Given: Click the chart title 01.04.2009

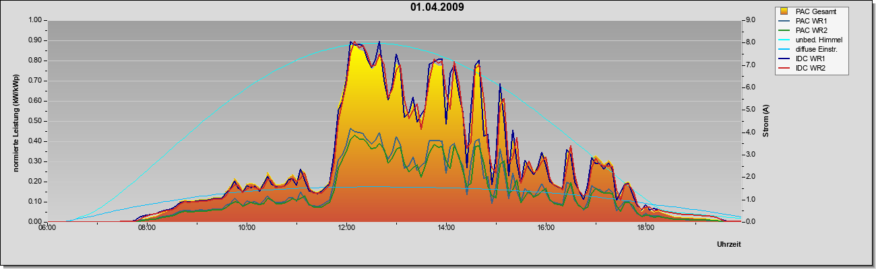Looking at the screenshot, I should click(x=437, y=7).
